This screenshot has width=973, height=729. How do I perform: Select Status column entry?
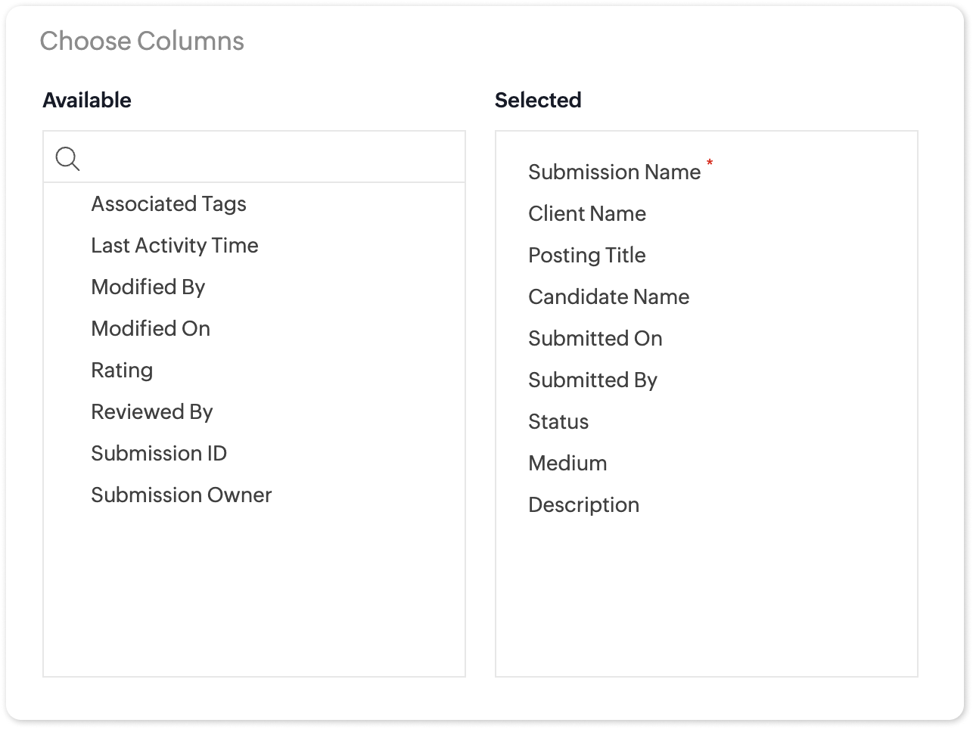pos(558,422)
